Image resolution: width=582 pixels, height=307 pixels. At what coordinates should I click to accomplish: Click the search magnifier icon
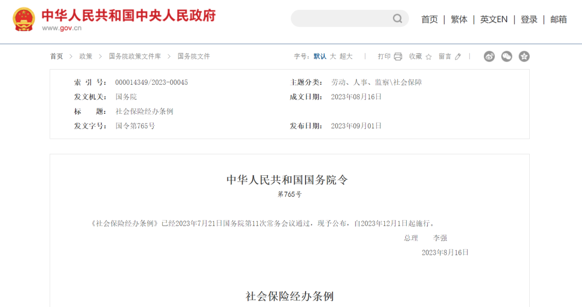[397, 19]
